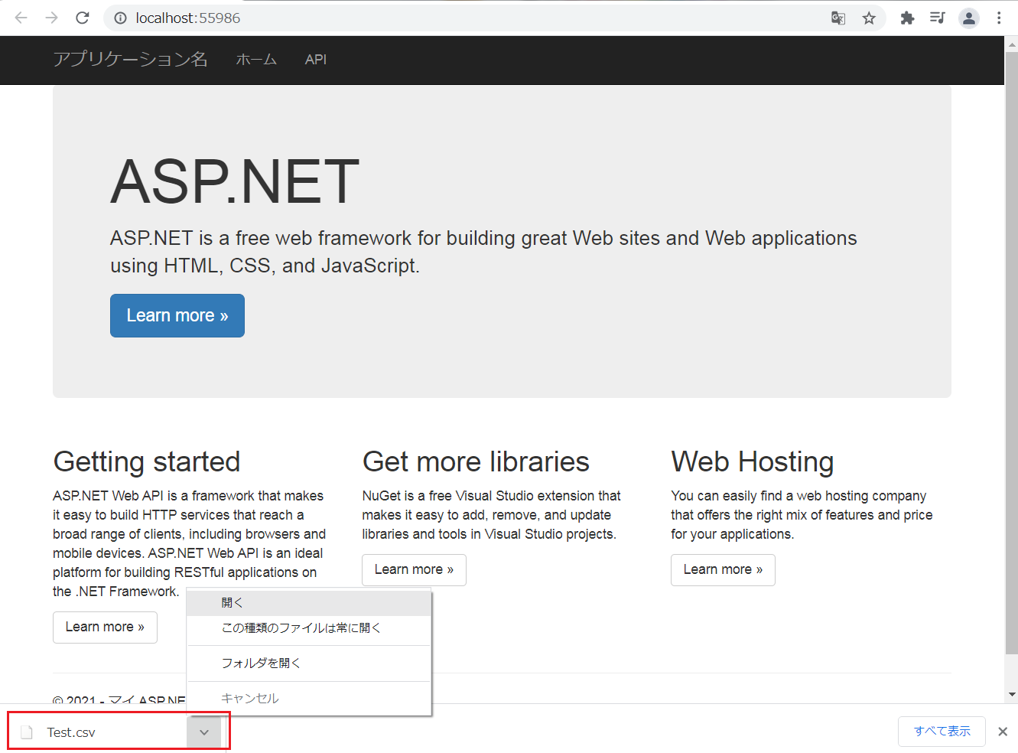The image size is (1018, 753).
Task: Choose この種類のファイルは常に開く option
Action: [x=309, y=628]
